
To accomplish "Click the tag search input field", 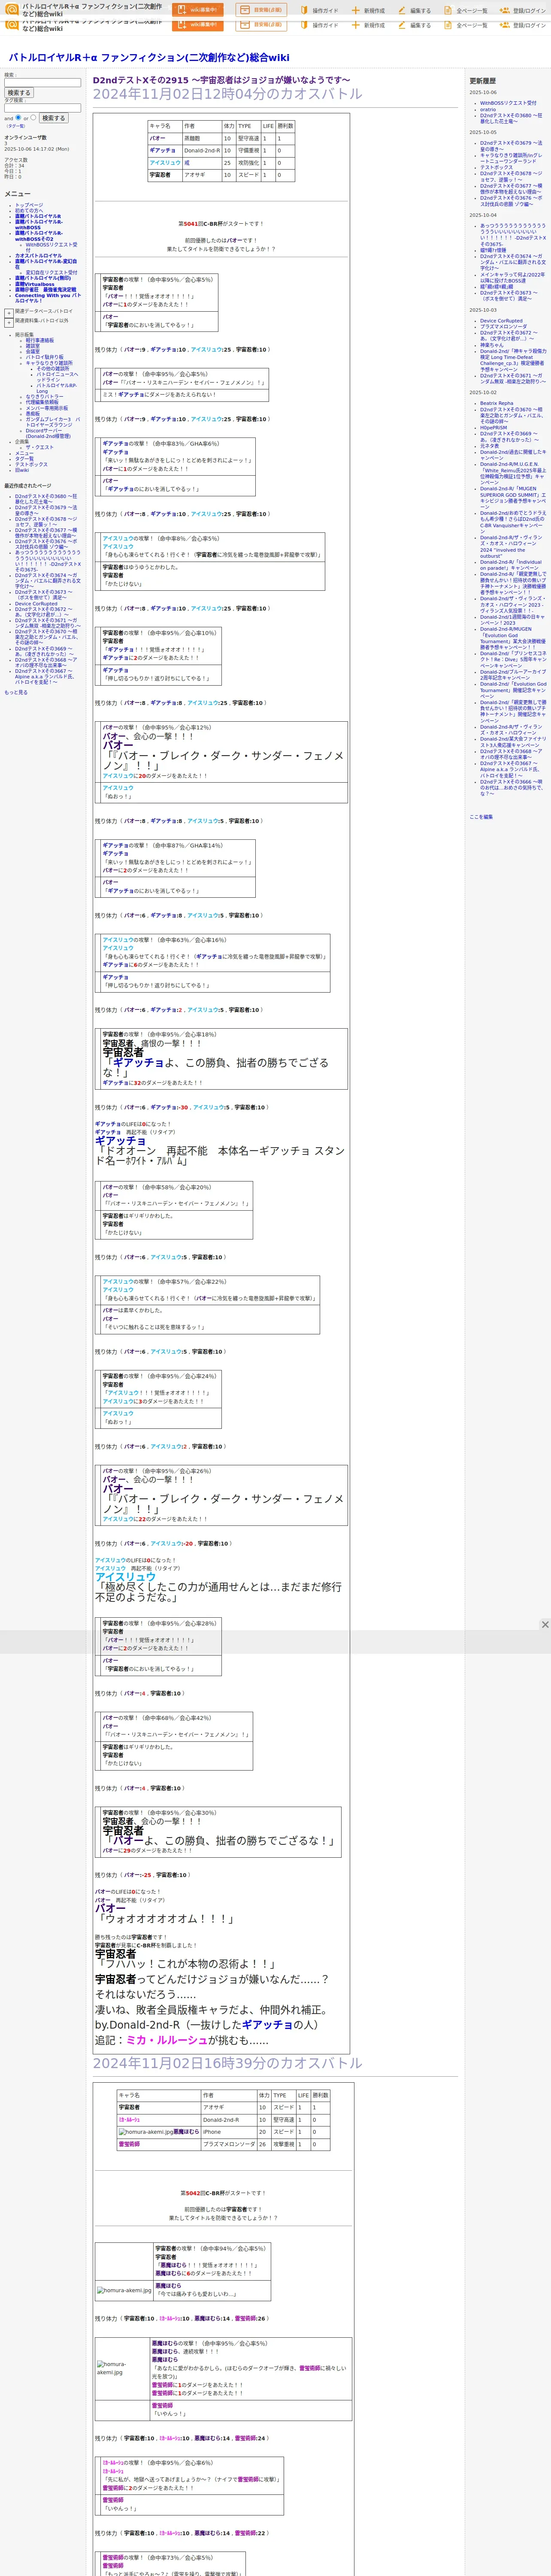I will [x=42, y=108].
